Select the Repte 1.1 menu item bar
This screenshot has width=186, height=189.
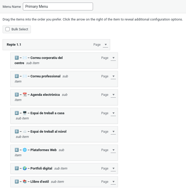(x=52, y=45)
